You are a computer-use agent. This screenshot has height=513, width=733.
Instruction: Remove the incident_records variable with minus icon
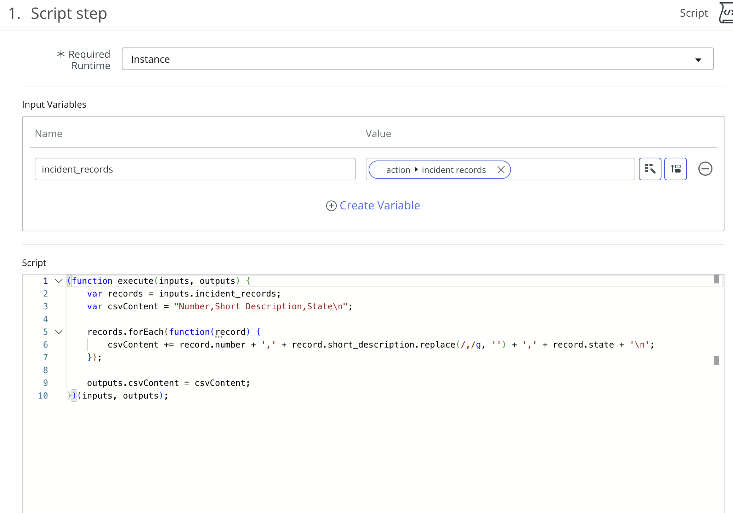(x=705, y=169)
